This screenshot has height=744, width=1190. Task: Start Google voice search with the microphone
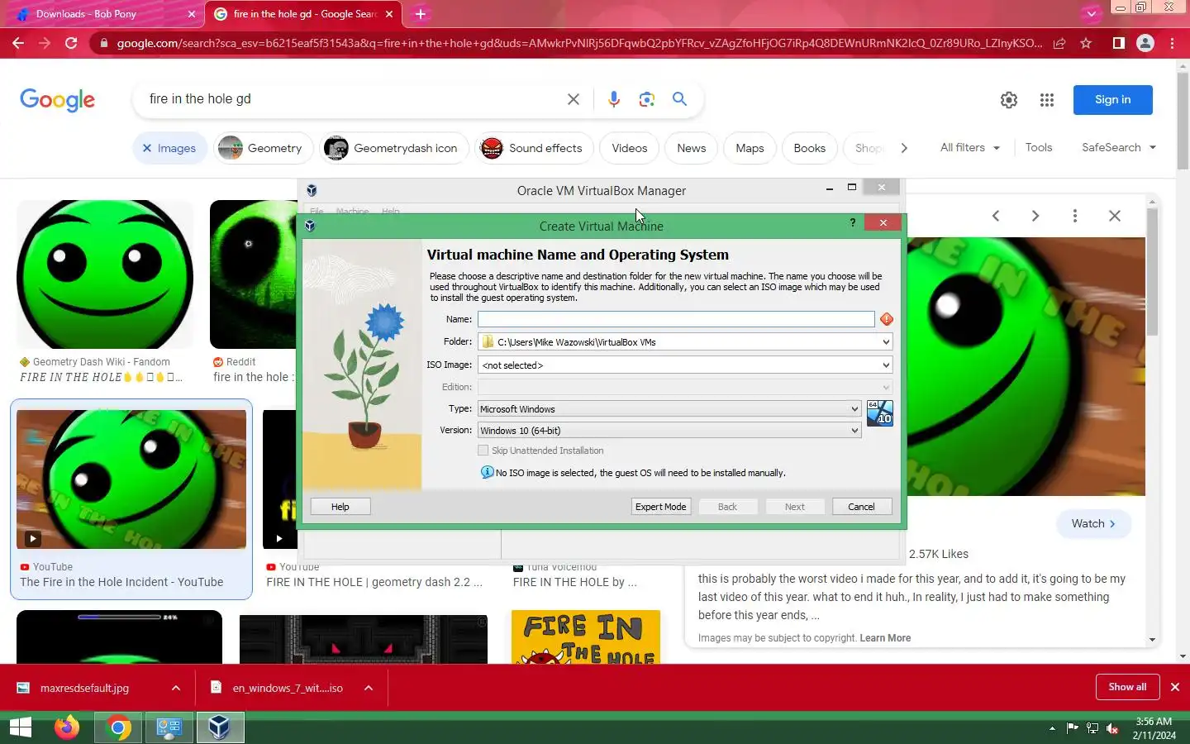(613, 99)
